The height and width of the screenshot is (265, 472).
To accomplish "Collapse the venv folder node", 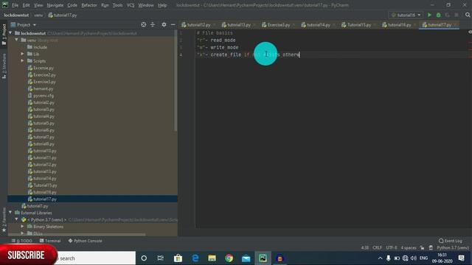I will 16,40.
